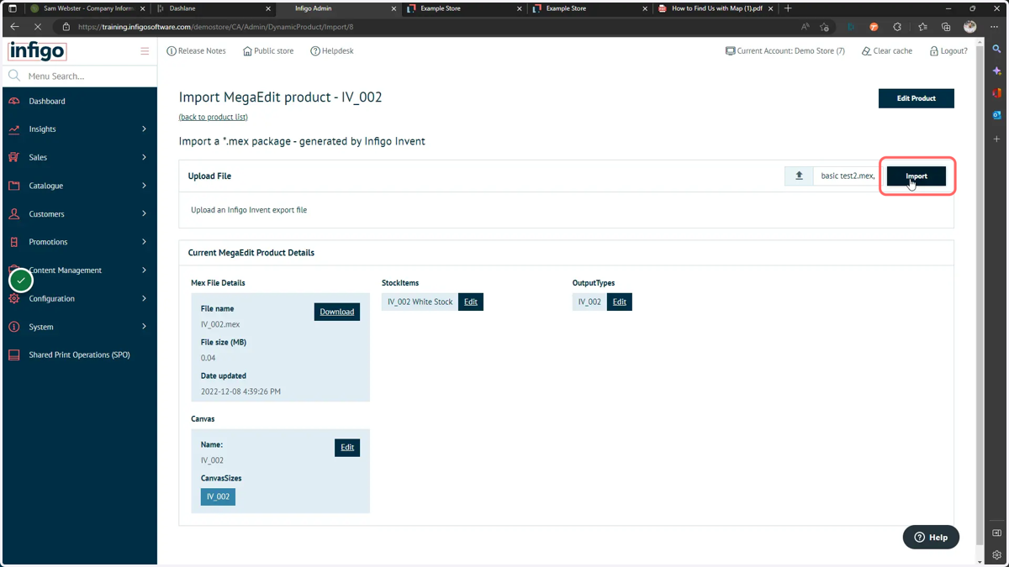
Task: Expand the Customers menu chevron
Action: [x=144, y=213]
